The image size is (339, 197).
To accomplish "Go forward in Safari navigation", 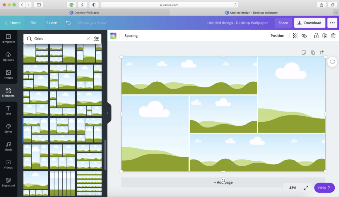I will click(x=28, y=5).
